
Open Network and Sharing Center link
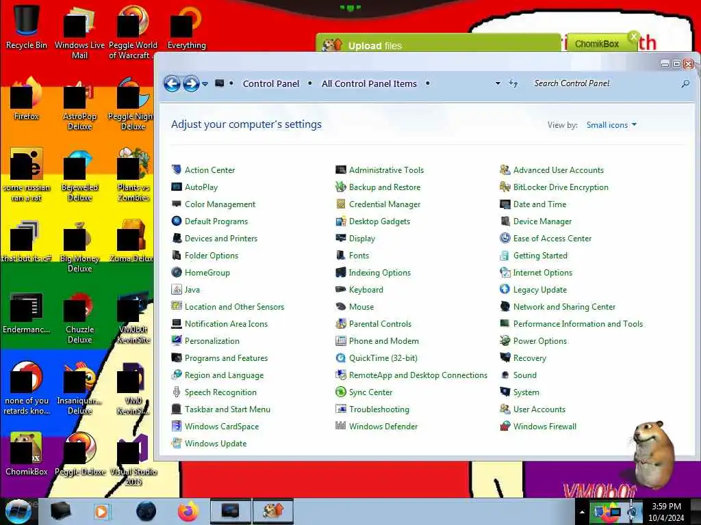coord(564,307)
